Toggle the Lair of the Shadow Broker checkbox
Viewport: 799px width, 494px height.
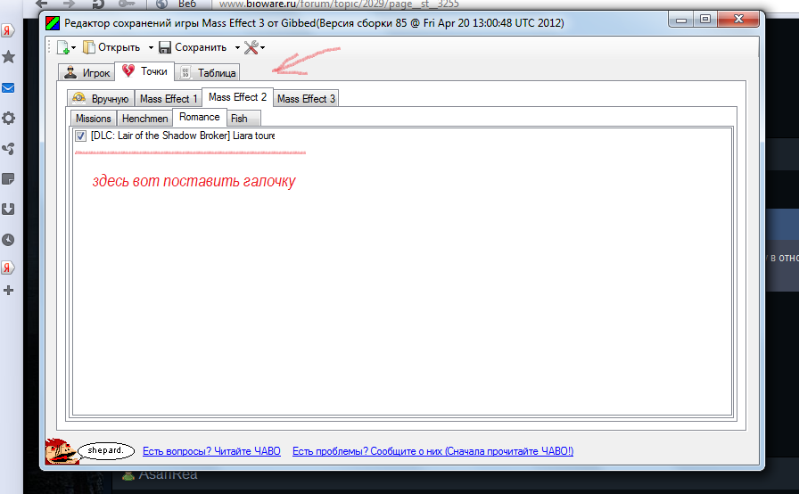[80, 136]
